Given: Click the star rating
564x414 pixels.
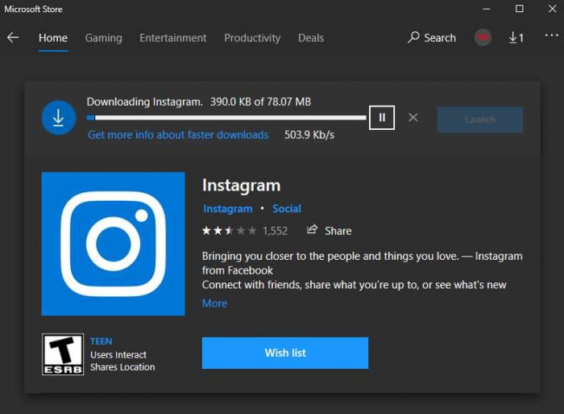Looking at the screenshot, I should 229,231.
